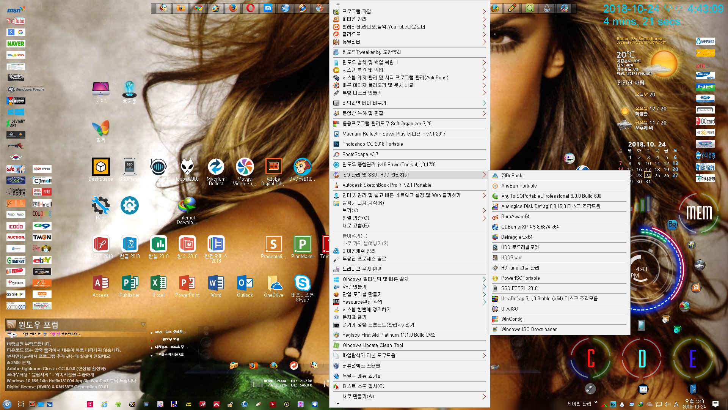Viewport: 728px width, 410px height.
Task: Click the AUCTION shopping shortcut
Action: (x=16, y=237)
